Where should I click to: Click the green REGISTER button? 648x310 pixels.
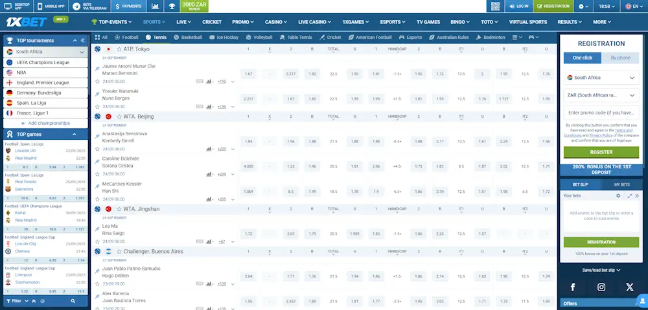click(x=601, y=152)
